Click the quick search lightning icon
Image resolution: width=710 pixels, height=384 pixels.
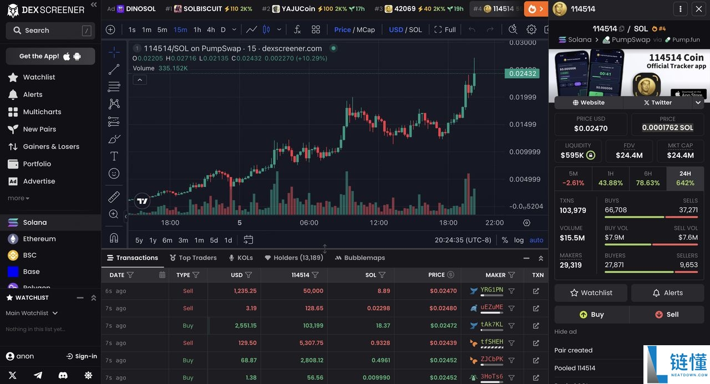[x=513, y=29]
